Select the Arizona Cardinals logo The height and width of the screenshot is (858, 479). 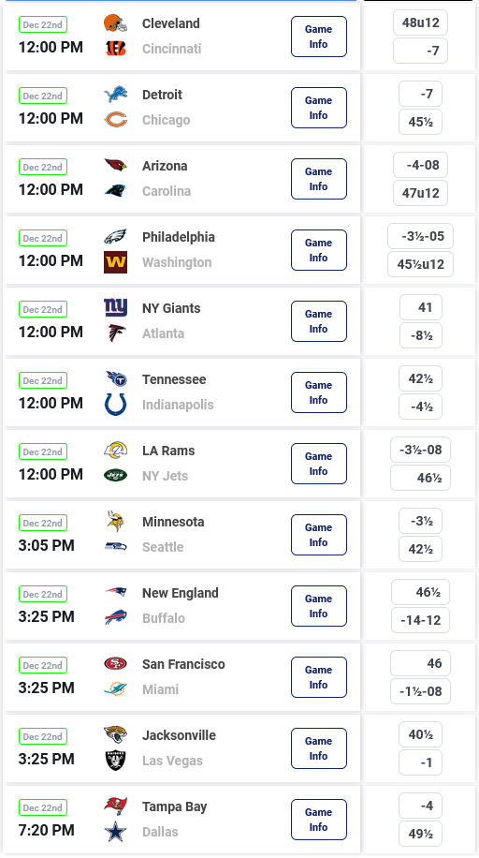[115, 165]
